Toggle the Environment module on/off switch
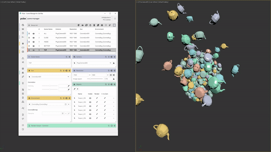Screen dimensions: 271x152 (66, 98)
